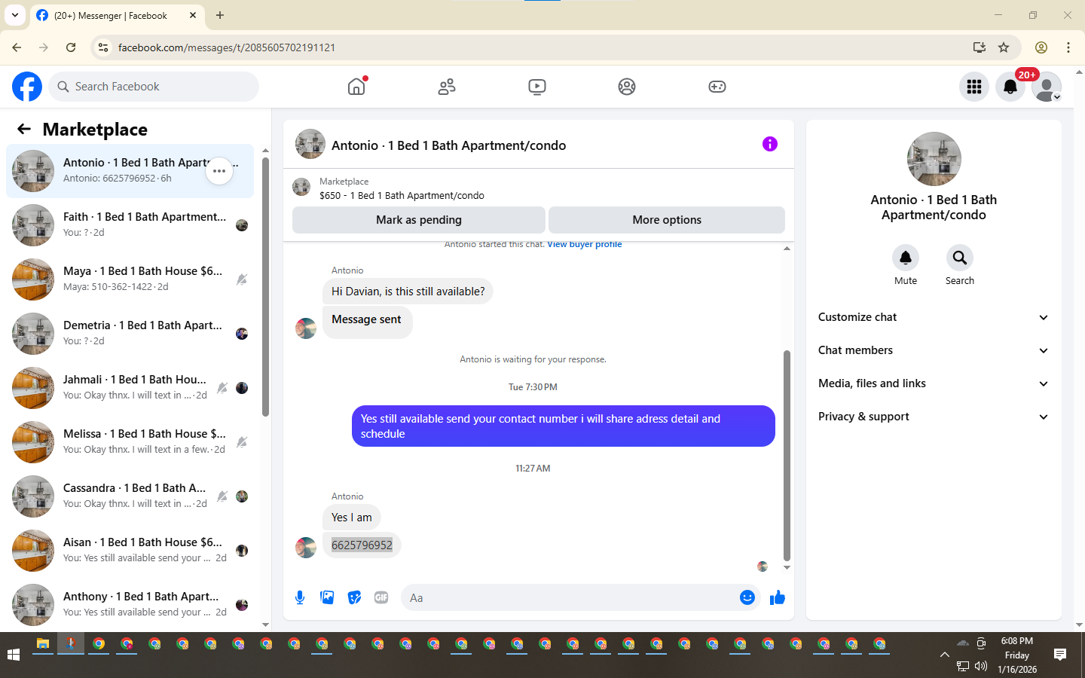
Task: Click the More options button
Action: coord(667,220)
